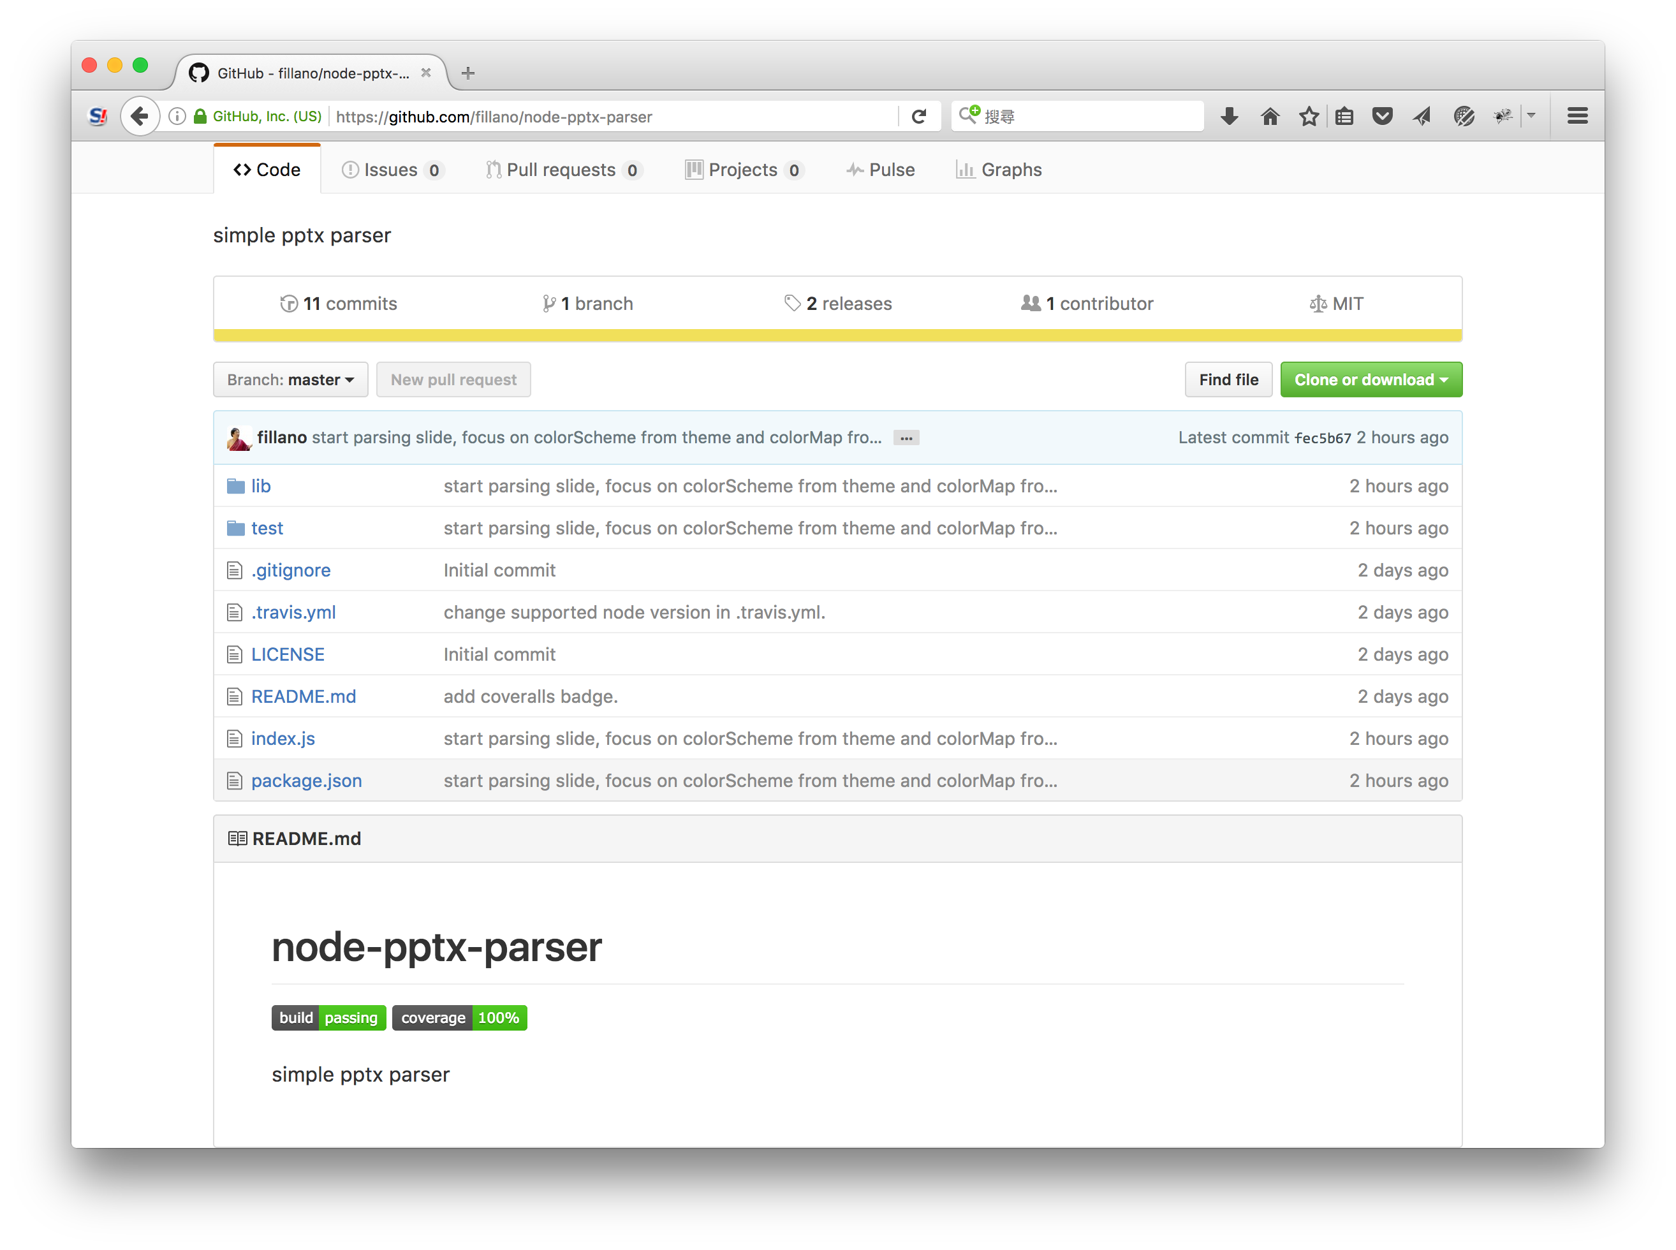
Task: Click the site information icon in address bar
Action: tap(177, 116)
